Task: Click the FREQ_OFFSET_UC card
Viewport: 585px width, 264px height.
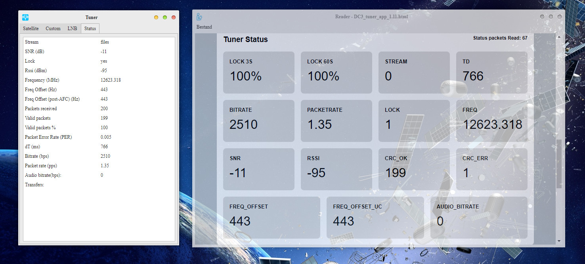Action: click(x=375, y=218)
